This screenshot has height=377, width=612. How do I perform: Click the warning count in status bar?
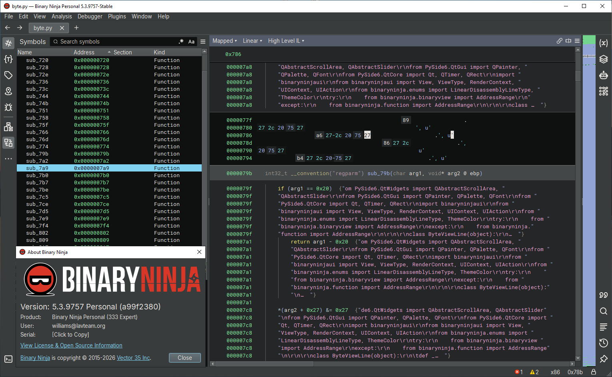pos(534,372)
